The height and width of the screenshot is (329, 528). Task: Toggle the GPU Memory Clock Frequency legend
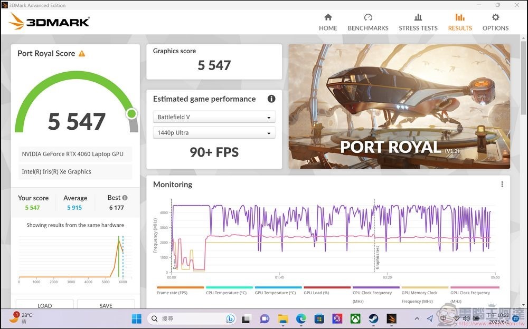425,295
